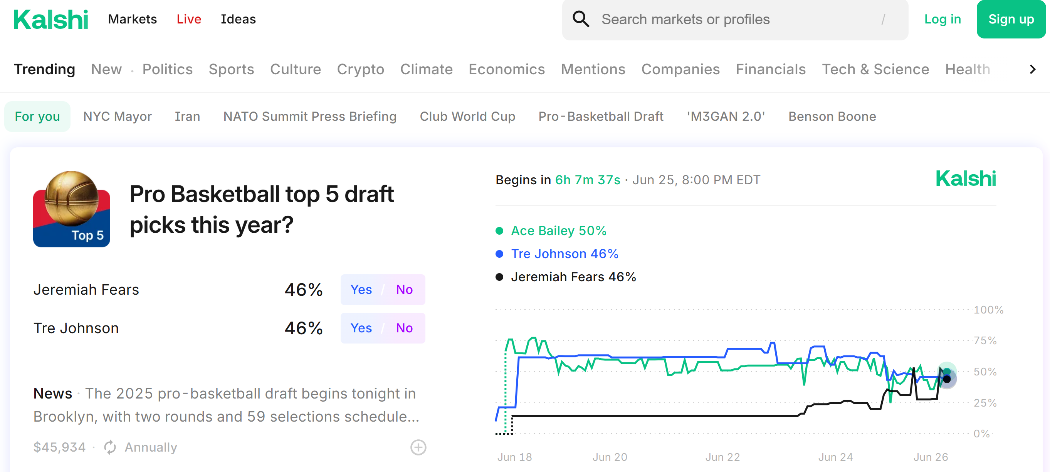Open the Markets menu
This screenshot has height=472, width=1050.
pos(133,19)
